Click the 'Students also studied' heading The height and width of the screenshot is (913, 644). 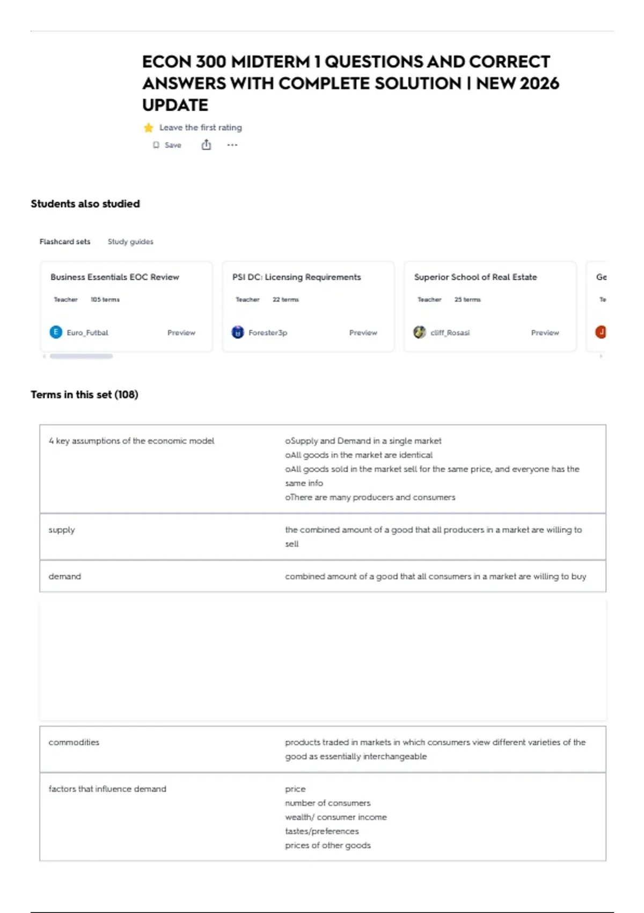pos(85,204)
